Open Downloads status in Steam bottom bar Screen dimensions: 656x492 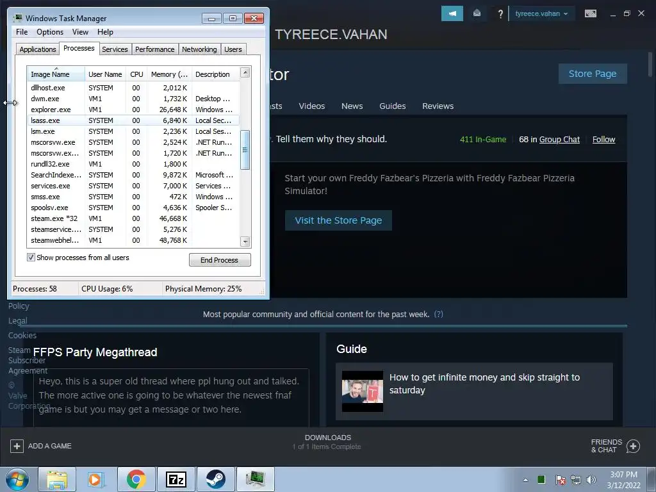(327, 442)
